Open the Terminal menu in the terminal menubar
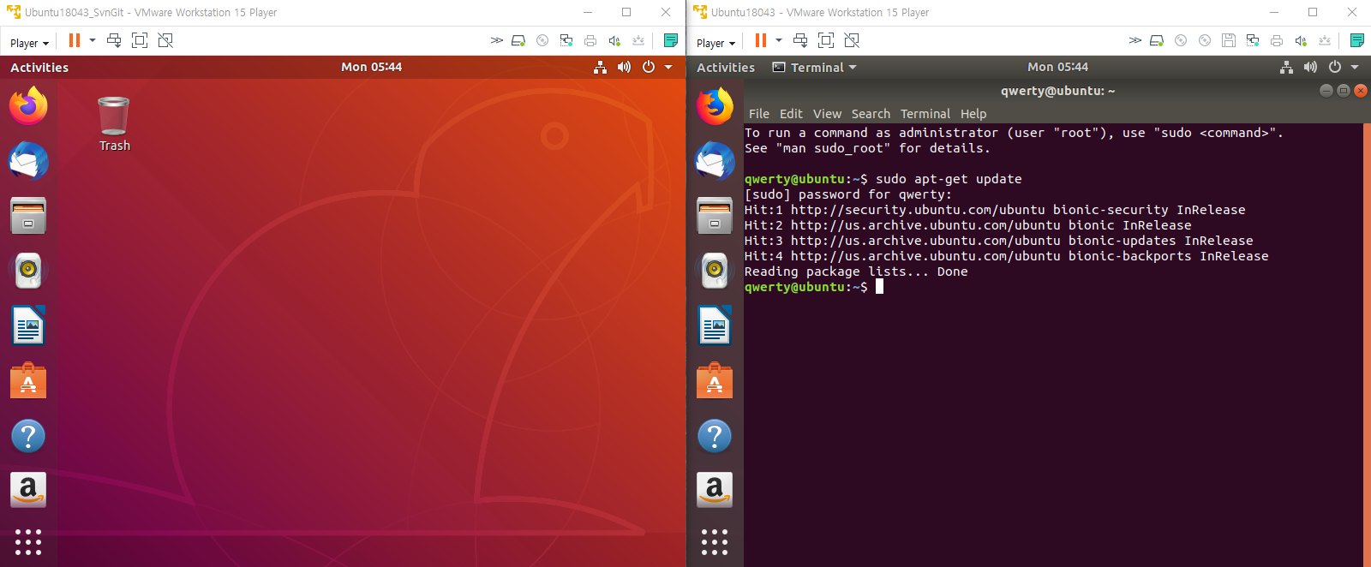Screen dimensions: 1371x567 (925, 114)
